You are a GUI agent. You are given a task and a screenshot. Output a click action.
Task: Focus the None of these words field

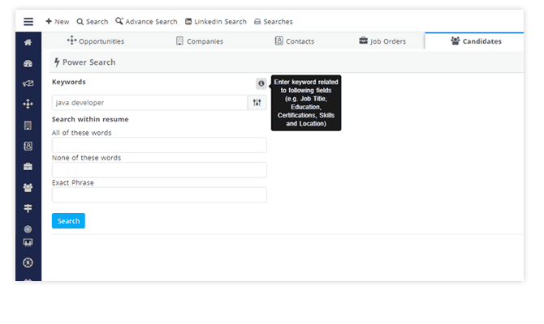pos(159,170)
